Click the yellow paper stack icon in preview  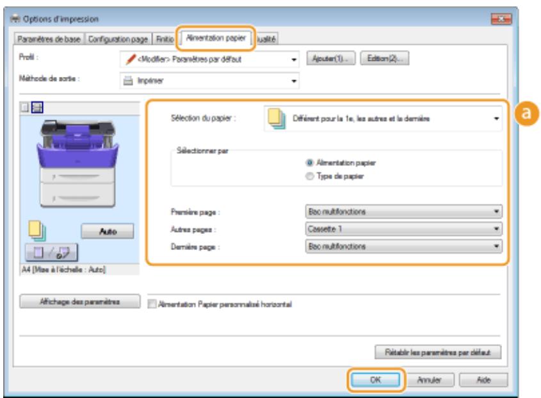36,231
